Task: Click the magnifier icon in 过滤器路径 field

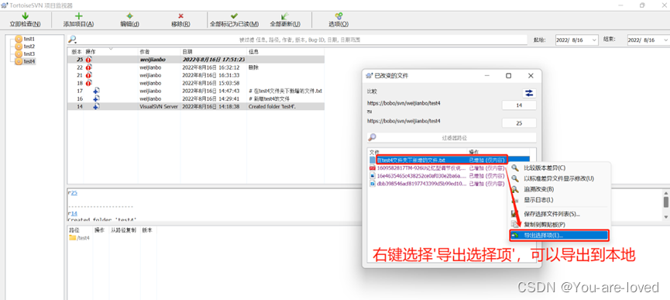Action: pyautogui.click(x=372, y=138)
